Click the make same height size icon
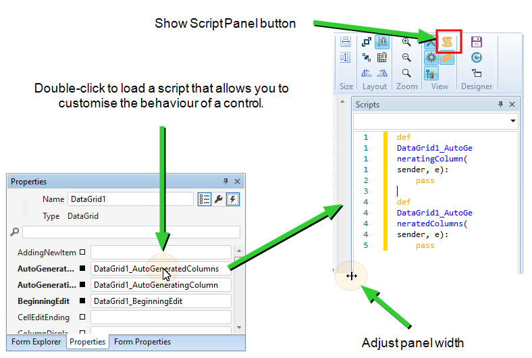 click(346, 57)
